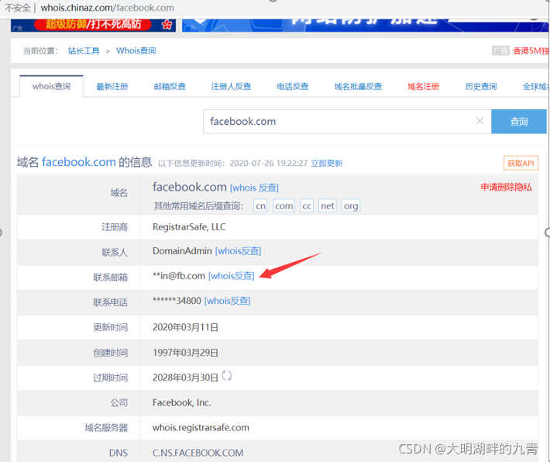Click the browser address bar URL
This screenshot has width=550, height=462.
click(108, 8)
